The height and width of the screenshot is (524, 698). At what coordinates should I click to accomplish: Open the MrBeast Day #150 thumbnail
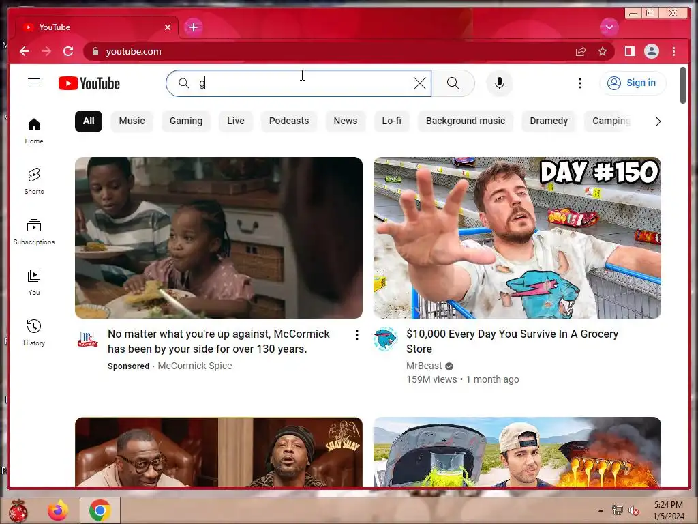pyautogui.click(x=517, y=237)
